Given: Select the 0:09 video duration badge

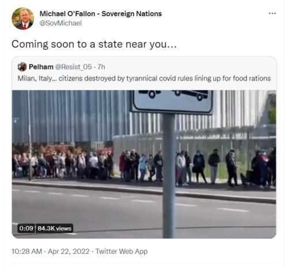Looking at the screenshot, I should coord(26,228).
